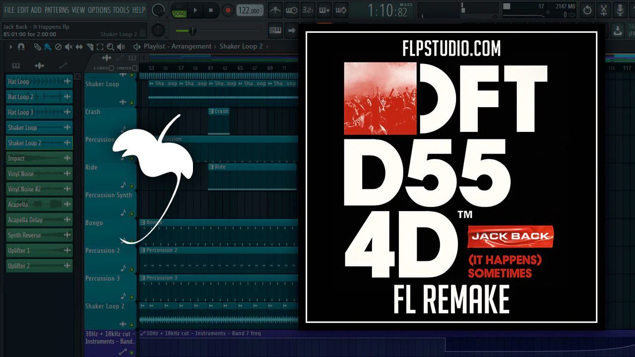Click the download-tray icon below the microphone
This screenshot has width=635, height=357.
tap(618, 31)
